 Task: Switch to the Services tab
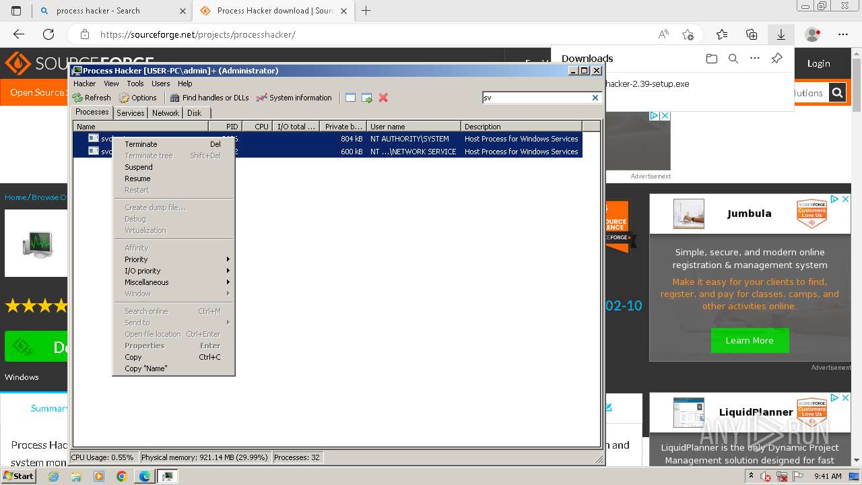click(131, 113)
